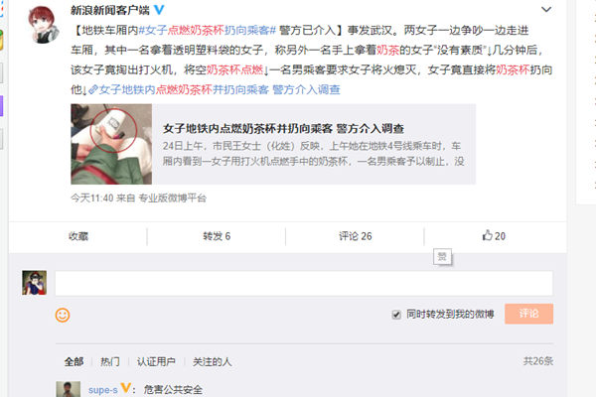Click the orange 评论 submit button
596x397 pixels.
pyautogui.click(x=528, y=314)
